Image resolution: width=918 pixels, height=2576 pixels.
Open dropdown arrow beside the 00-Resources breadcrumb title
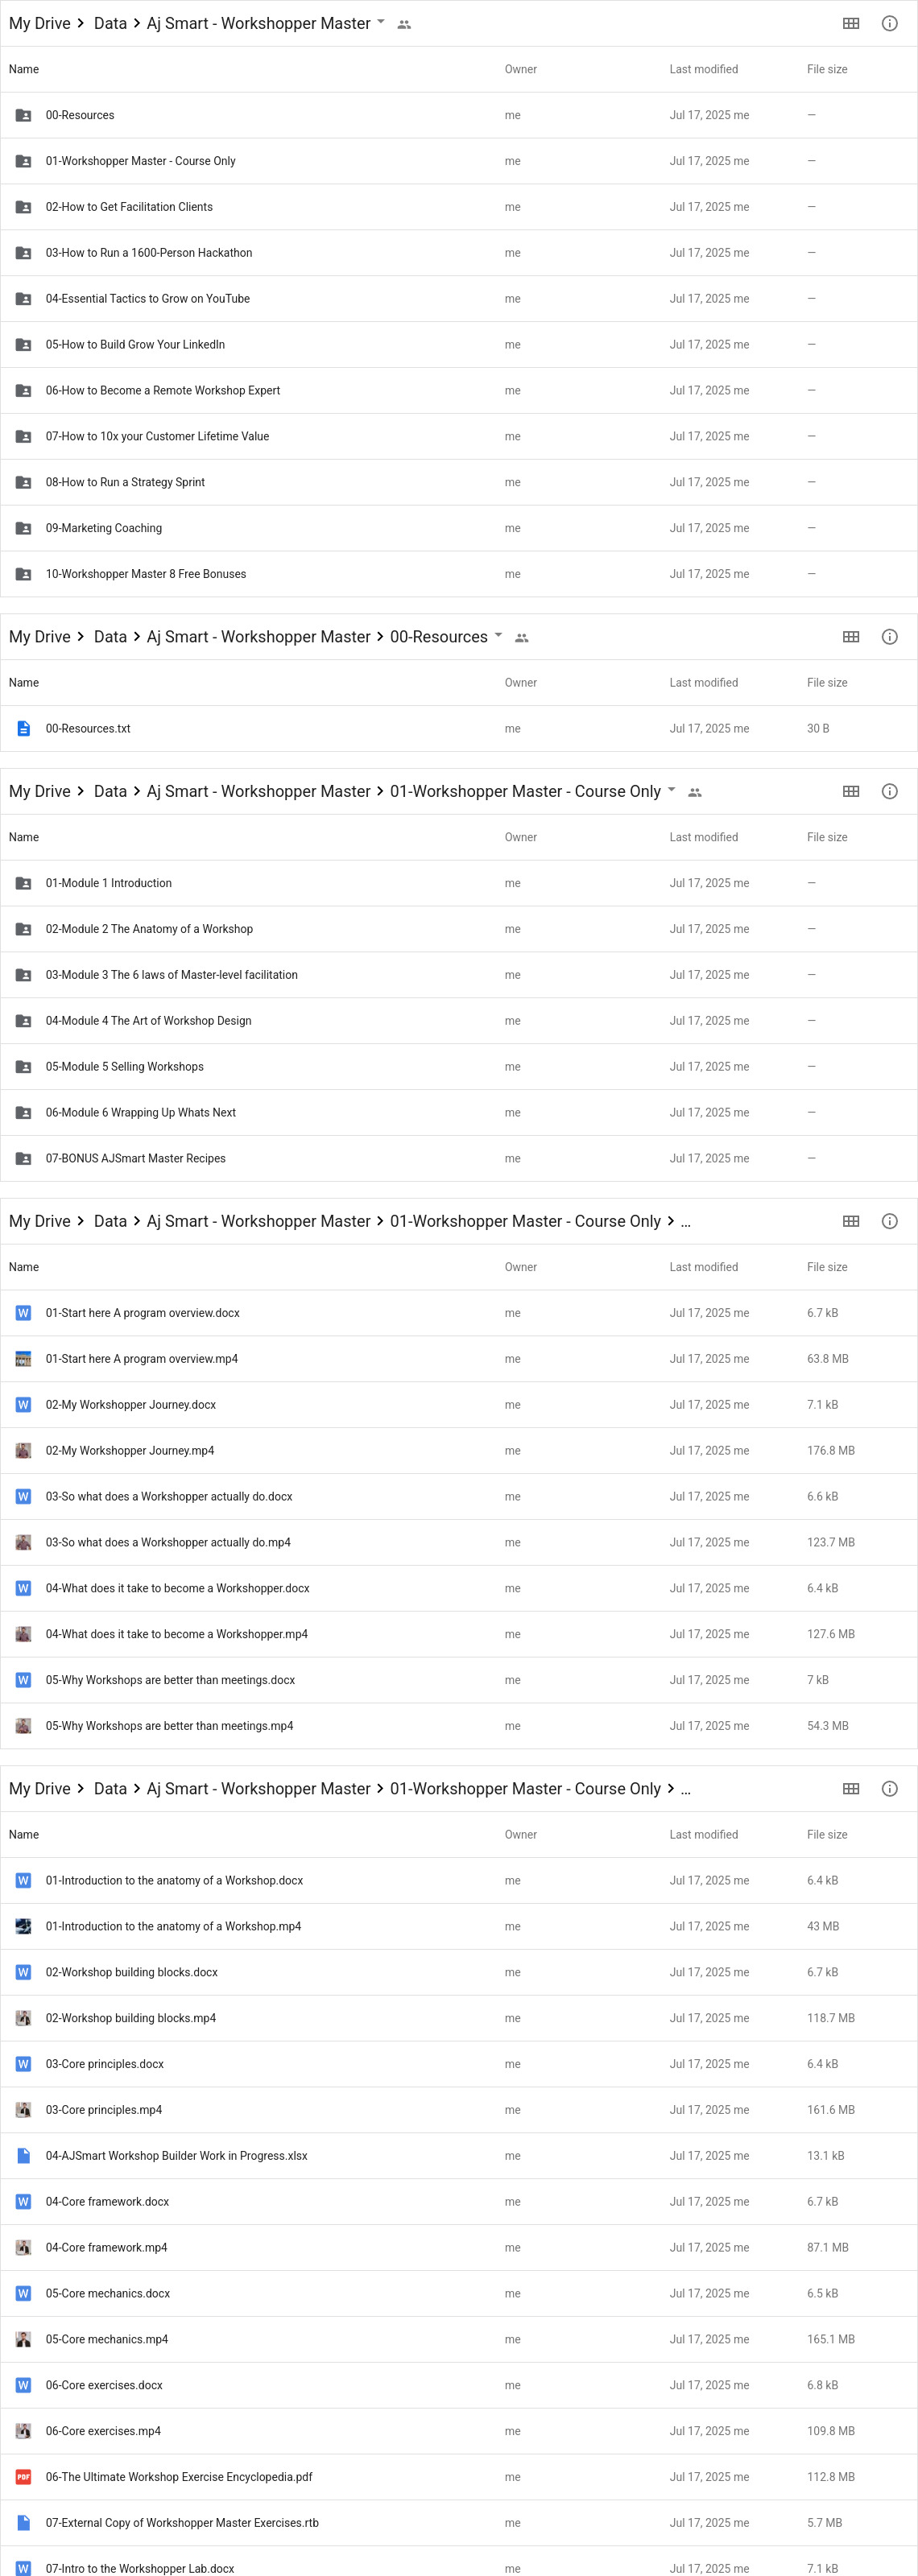pos(498,635)
